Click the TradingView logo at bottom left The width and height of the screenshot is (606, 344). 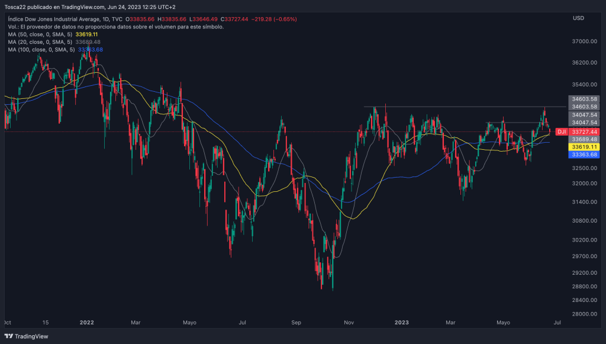coord(28,335)
